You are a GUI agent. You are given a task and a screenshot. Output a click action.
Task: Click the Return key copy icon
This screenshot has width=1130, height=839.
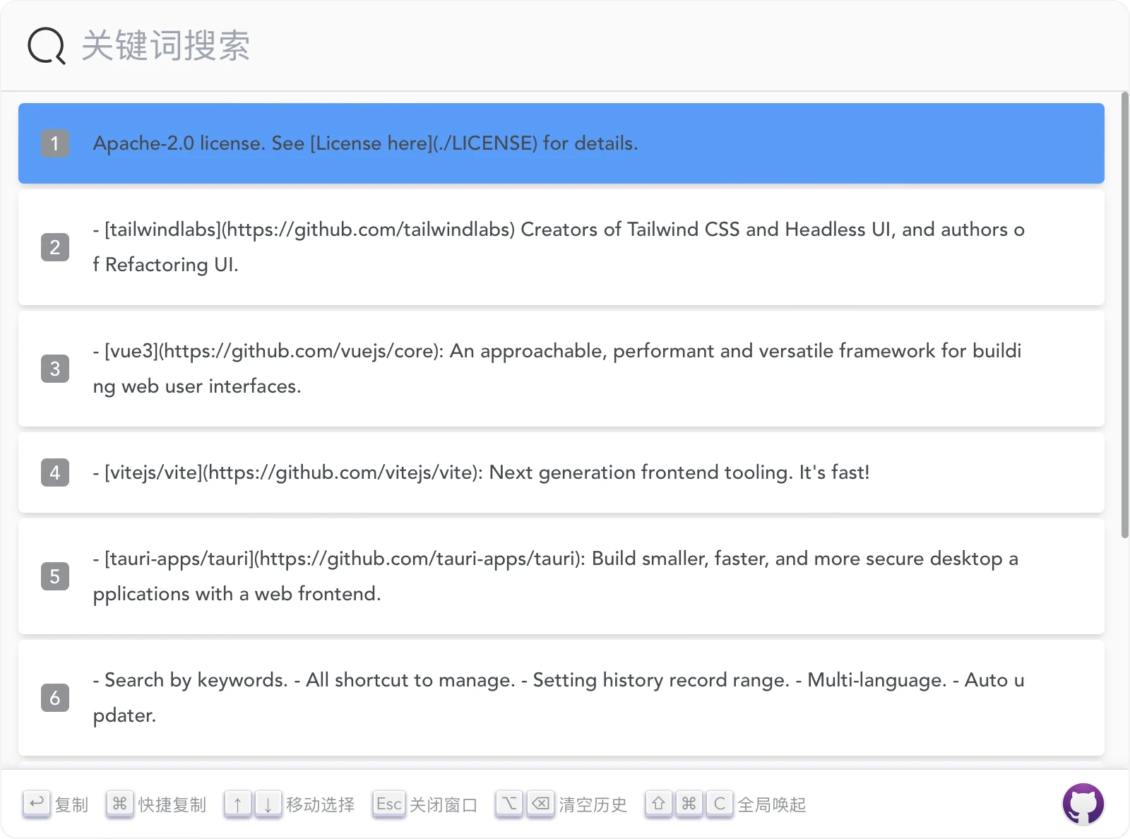(x=37, y=804)
